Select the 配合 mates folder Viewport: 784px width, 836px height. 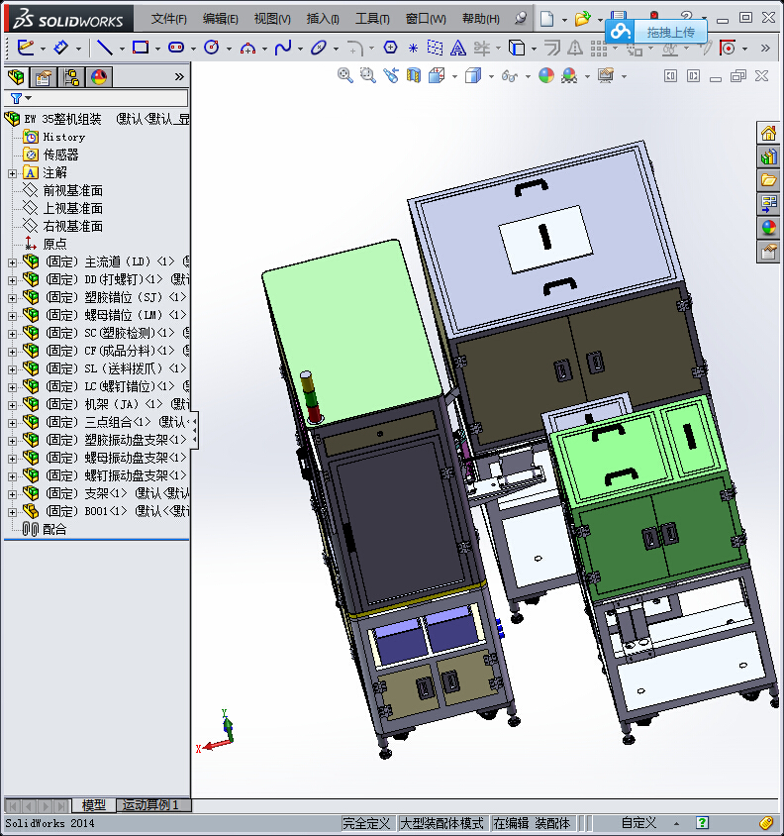pos(54,529)
